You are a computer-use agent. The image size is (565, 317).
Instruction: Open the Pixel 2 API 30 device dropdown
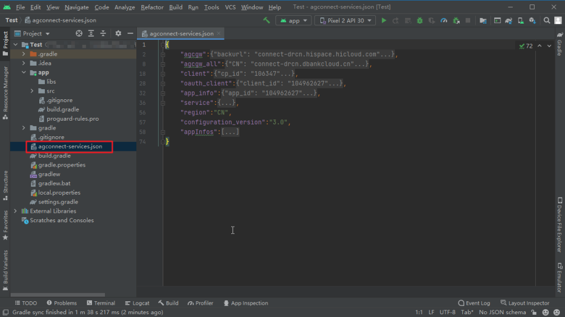tap(345, 21)
